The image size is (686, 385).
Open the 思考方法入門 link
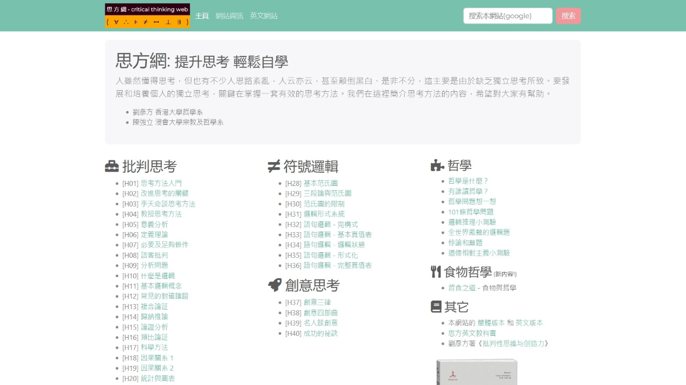pyautogui.click(x=161, y=184)
